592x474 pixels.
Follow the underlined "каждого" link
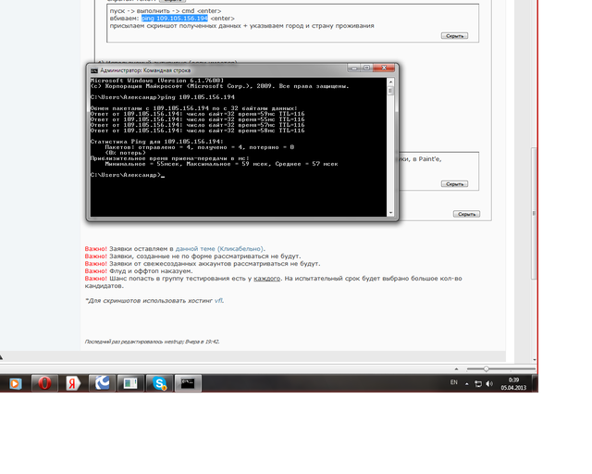click(266, 279)
